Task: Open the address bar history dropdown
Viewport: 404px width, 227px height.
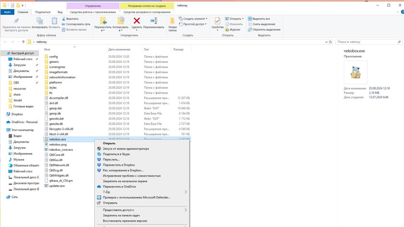Action: 326,42
